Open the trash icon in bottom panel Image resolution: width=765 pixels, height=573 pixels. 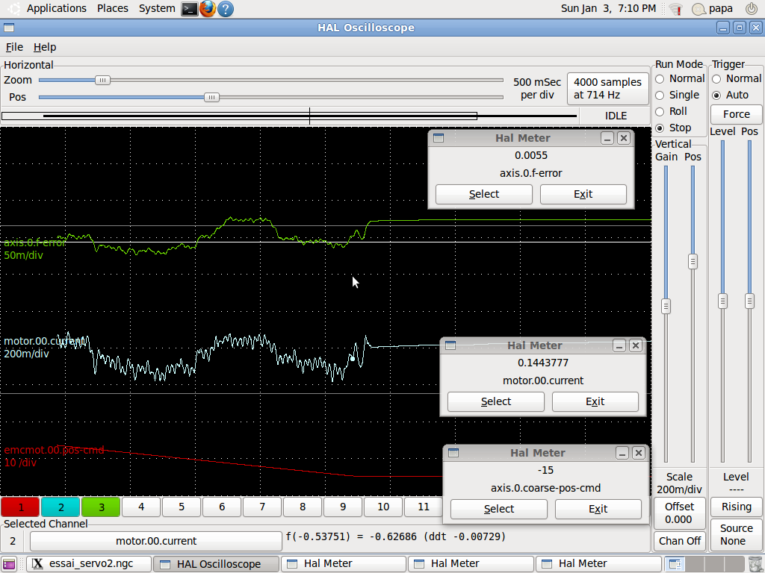point(755,564)
